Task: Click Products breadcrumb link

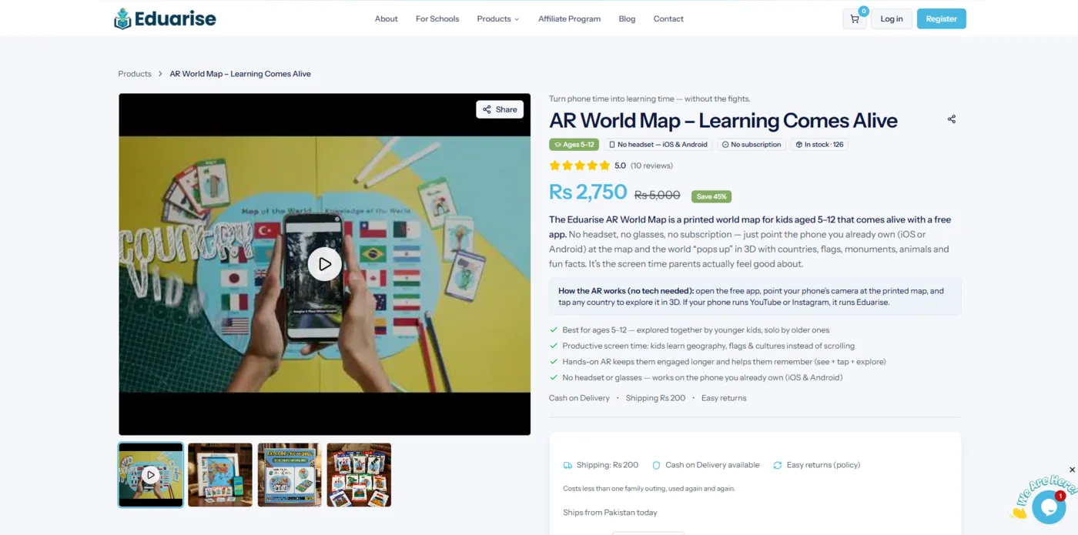Action: pyautogui.click(x=135, y=74)
